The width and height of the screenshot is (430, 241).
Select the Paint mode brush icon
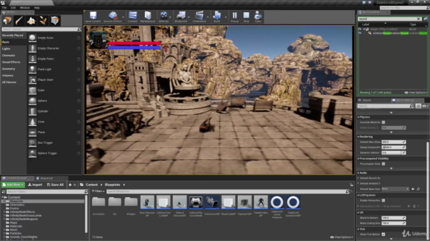(19, 21)
